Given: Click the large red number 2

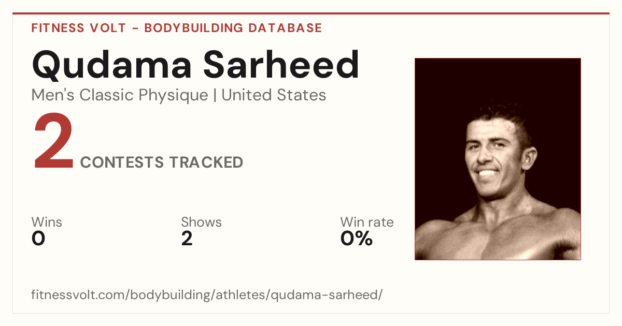Looking at the screenshot, I should [54, 142].
